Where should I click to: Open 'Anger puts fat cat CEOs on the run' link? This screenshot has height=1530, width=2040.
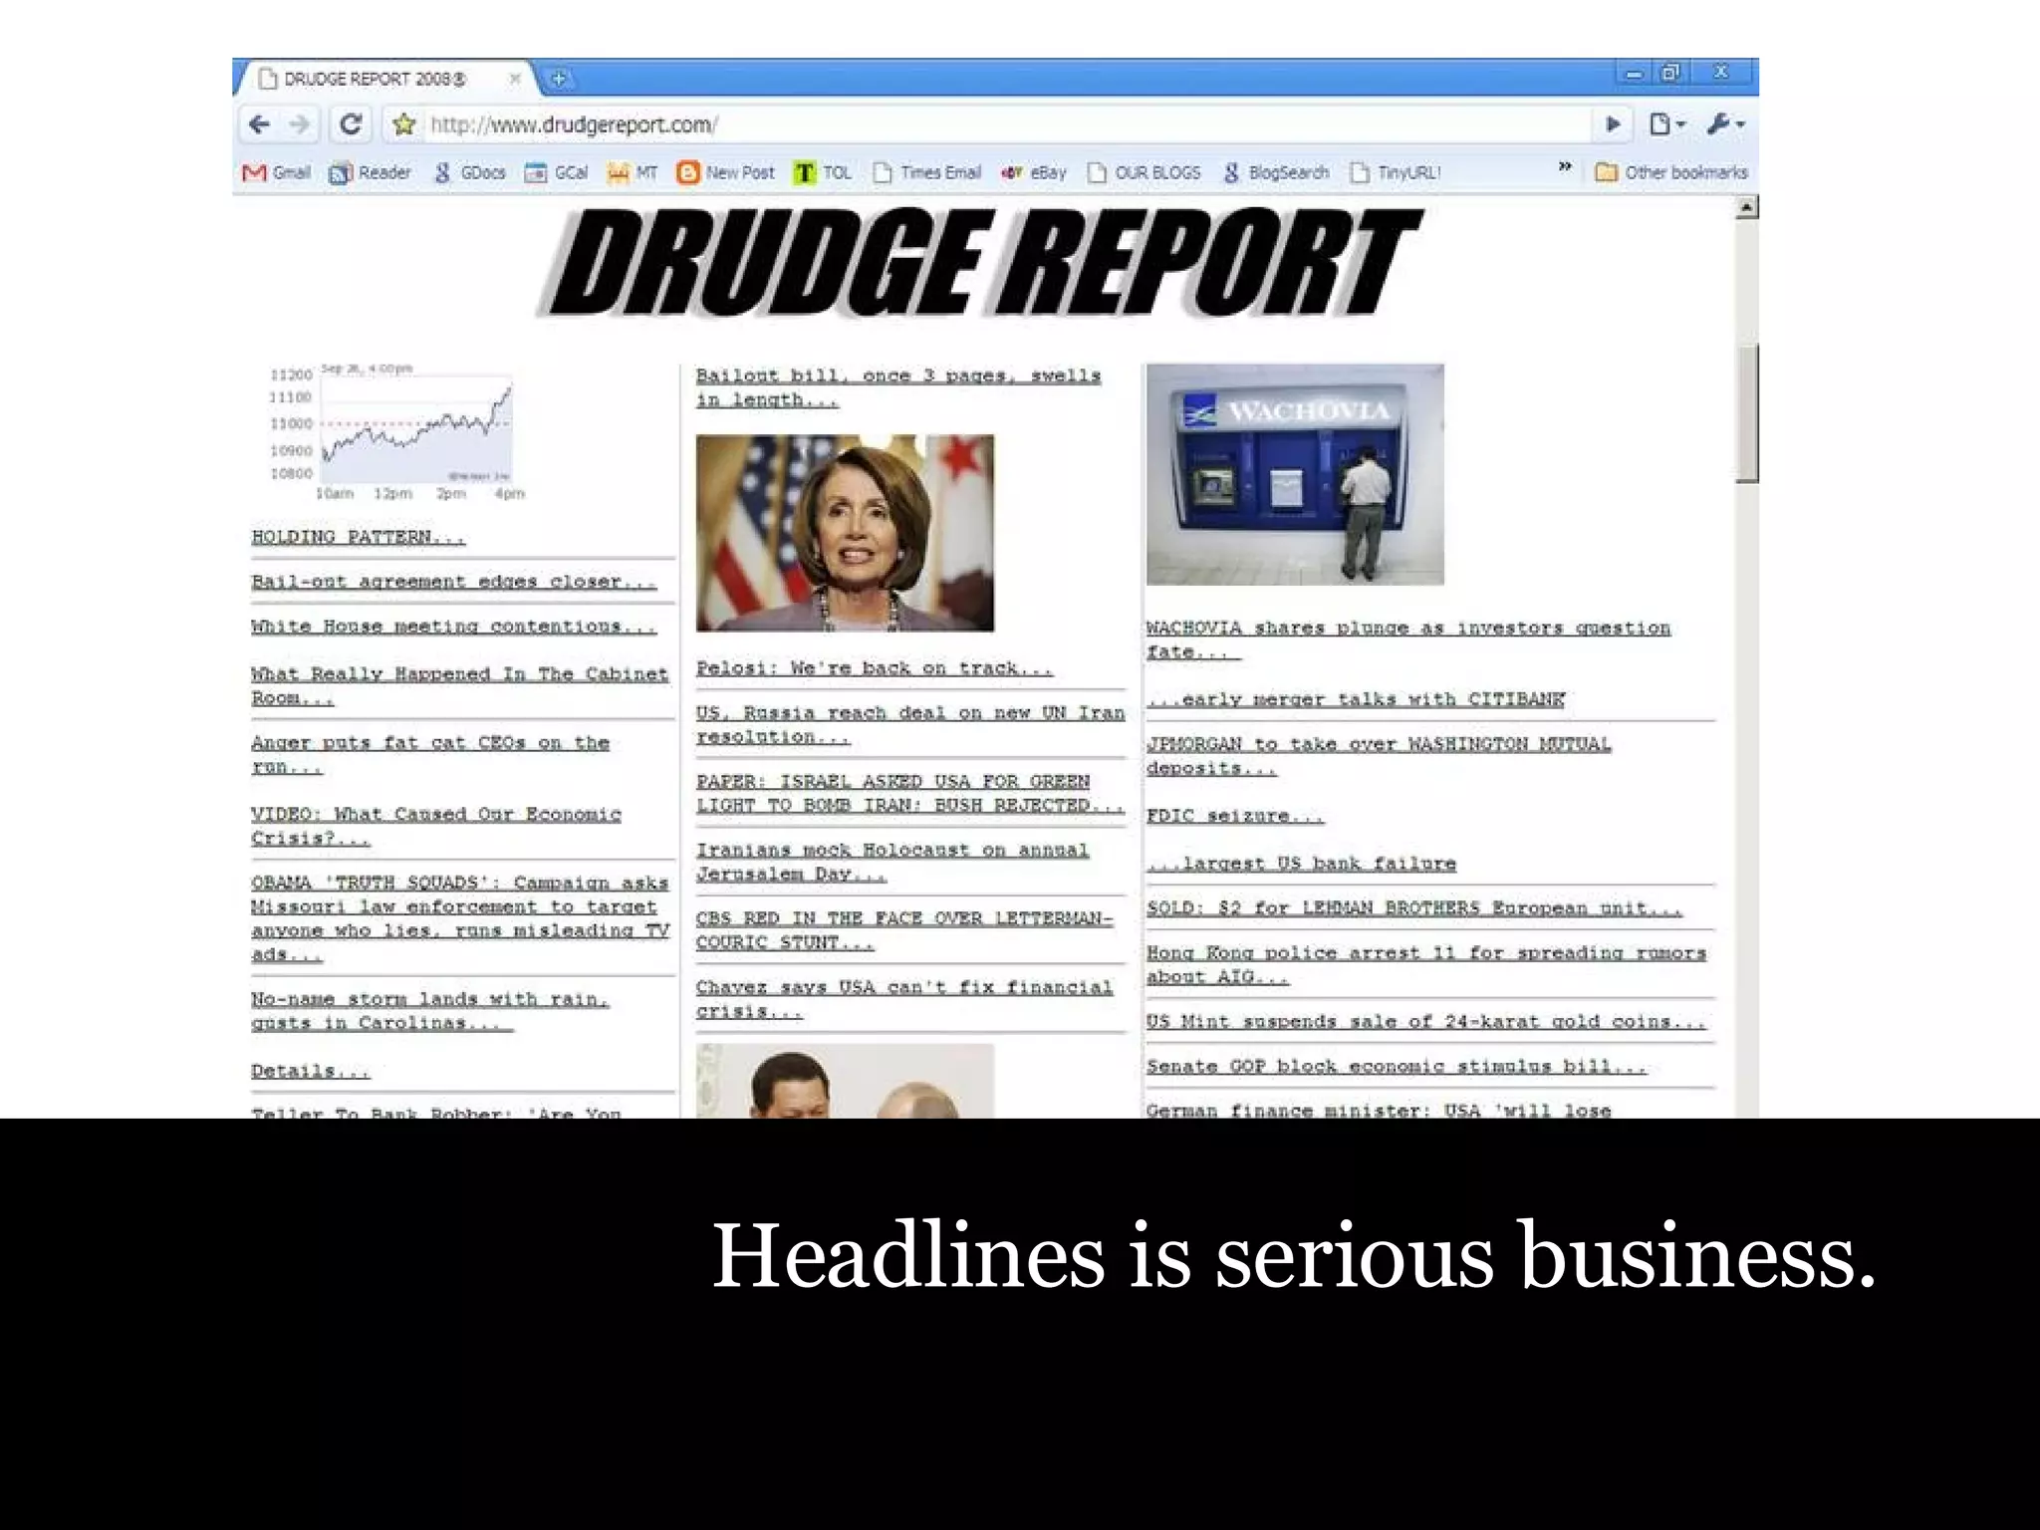pos(429,754)
